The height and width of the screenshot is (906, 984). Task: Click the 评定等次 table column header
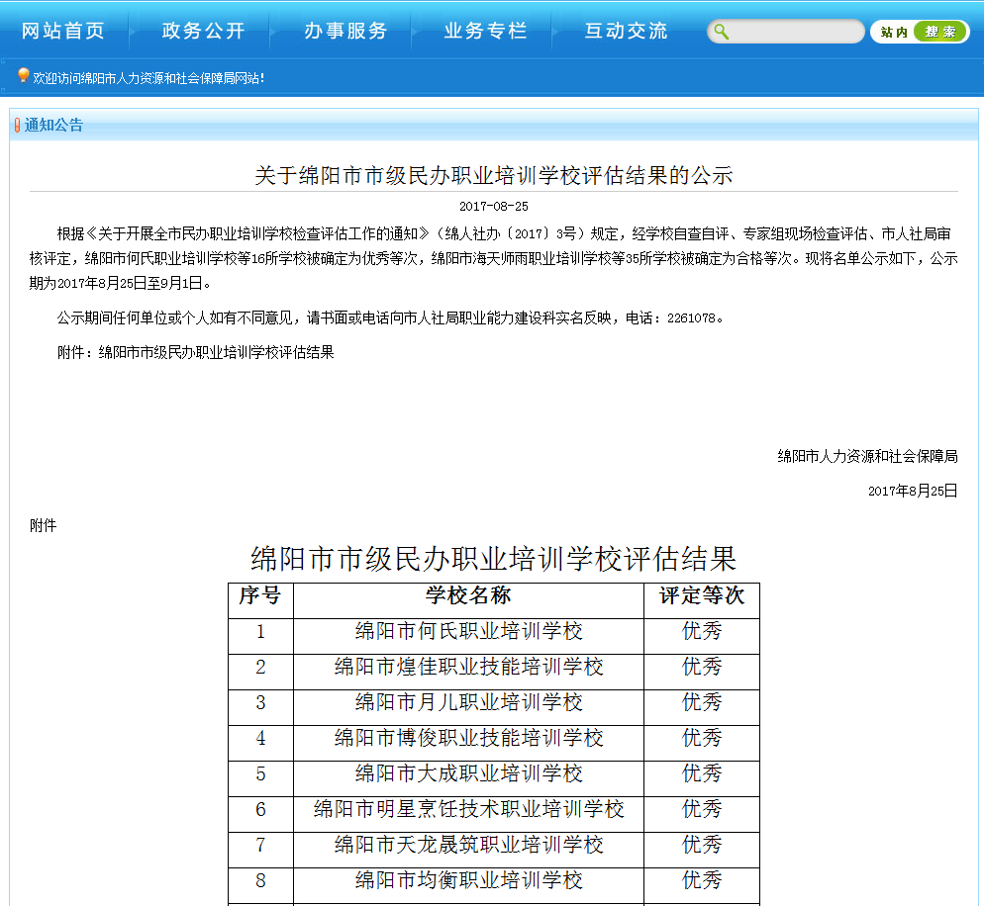click(702, 595)
